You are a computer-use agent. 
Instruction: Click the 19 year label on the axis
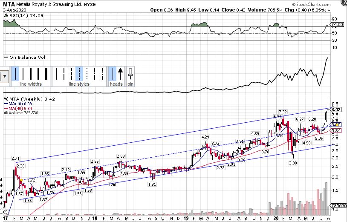186,218
